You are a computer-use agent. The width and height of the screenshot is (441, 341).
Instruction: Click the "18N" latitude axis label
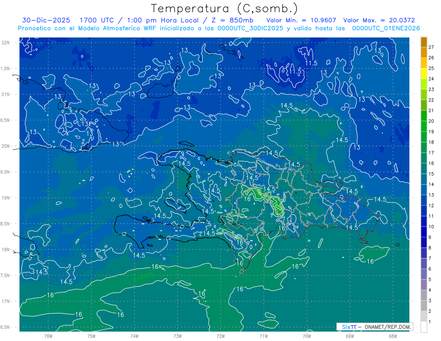[6, 249]
